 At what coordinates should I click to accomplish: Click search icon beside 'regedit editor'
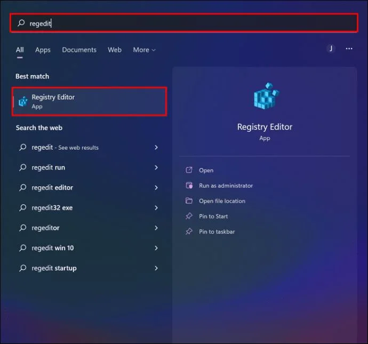pyautogui.click(x=23, y=187)
